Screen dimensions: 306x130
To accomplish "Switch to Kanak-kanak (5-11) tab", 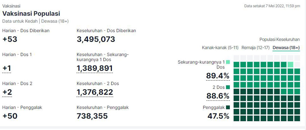I will click(x=220, y=48).
